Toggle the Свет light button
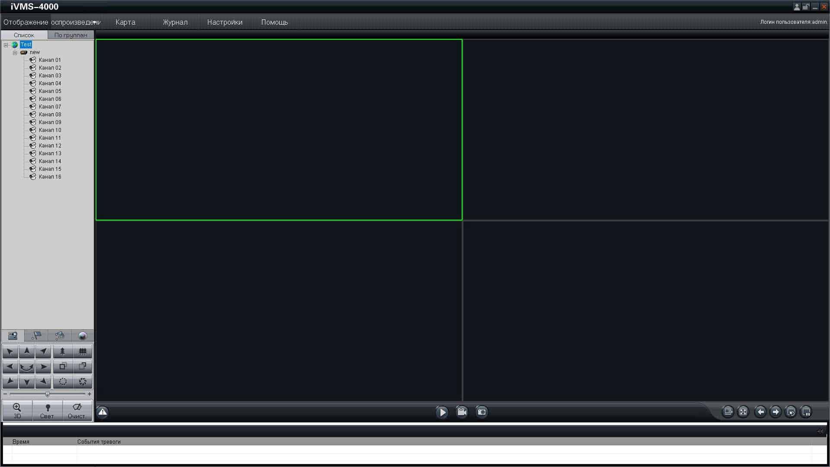Viewport: 830px width, 467px height. pos(47,411)
